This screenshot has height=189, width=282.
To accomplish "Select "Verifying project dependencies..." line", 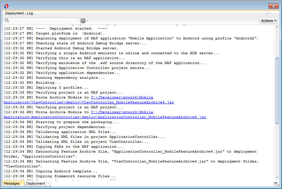I will pyautogui.click(x=58, y=127).
